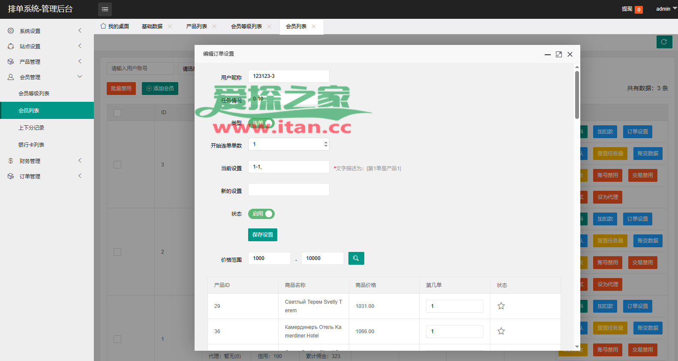Check the checkbox for member ID 3

click(117, 165)
